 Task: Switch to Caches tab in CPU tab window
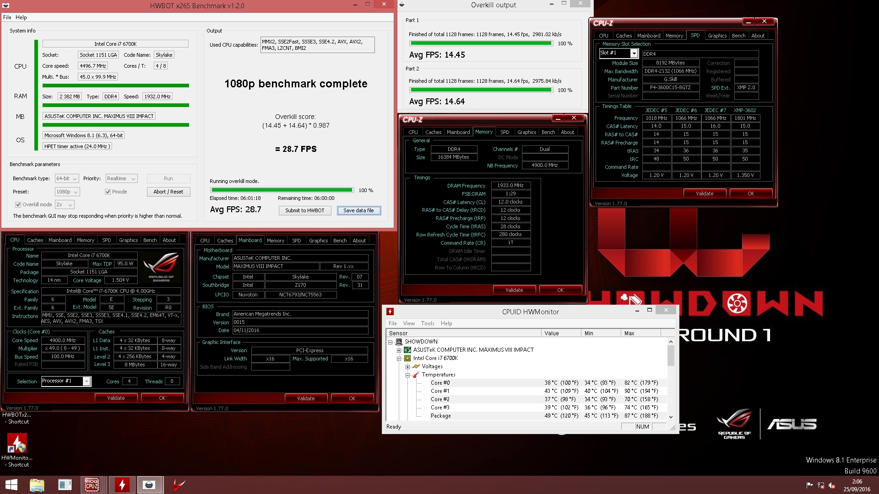pos(35,240)
